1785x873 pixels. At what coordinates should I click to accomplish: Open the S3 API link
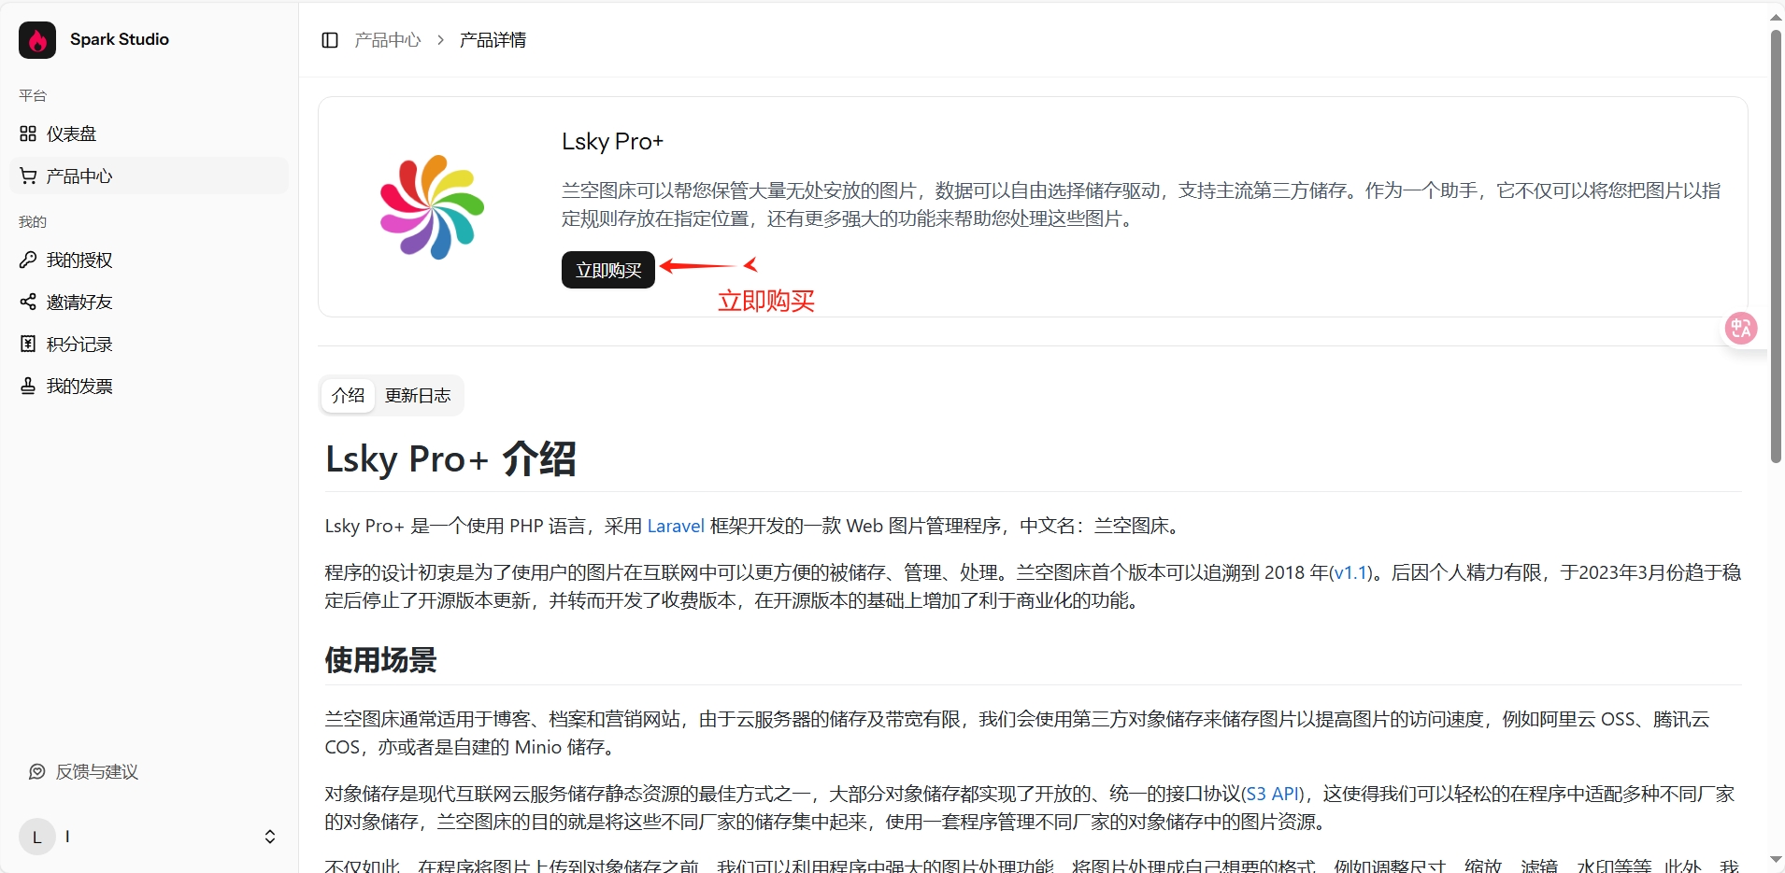(1274, 794)
